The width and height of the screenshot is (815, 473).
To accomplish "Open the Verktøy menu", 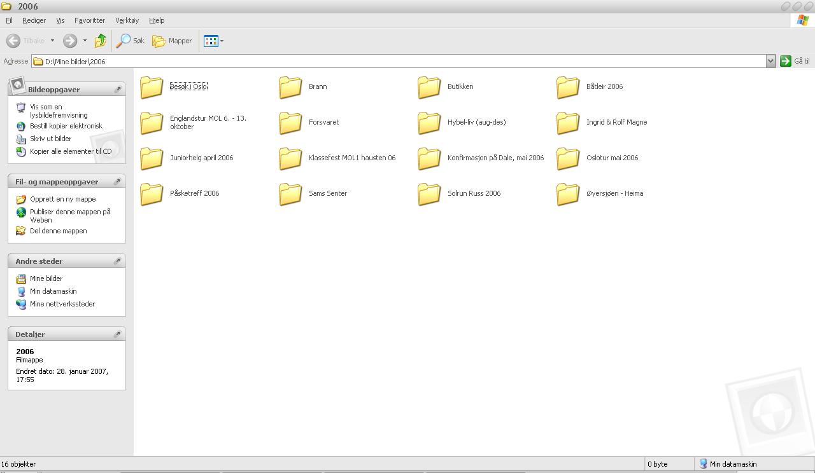I will click(127, 20).
